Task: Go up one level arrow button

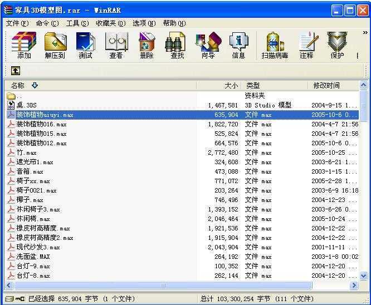Action: tap(16, 71)
